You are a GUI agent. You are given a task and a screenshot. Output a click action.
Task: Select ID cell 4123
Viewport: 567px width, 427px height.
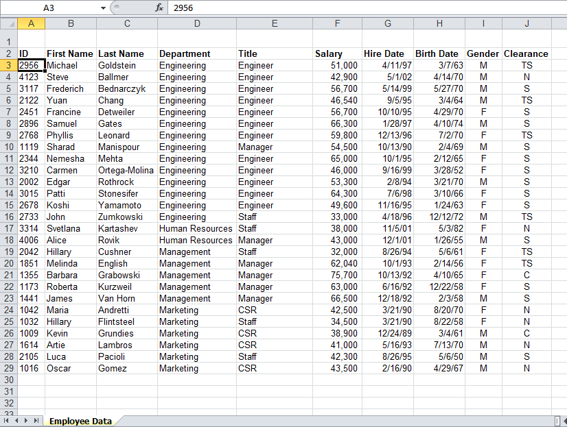(x=31, y=77)
